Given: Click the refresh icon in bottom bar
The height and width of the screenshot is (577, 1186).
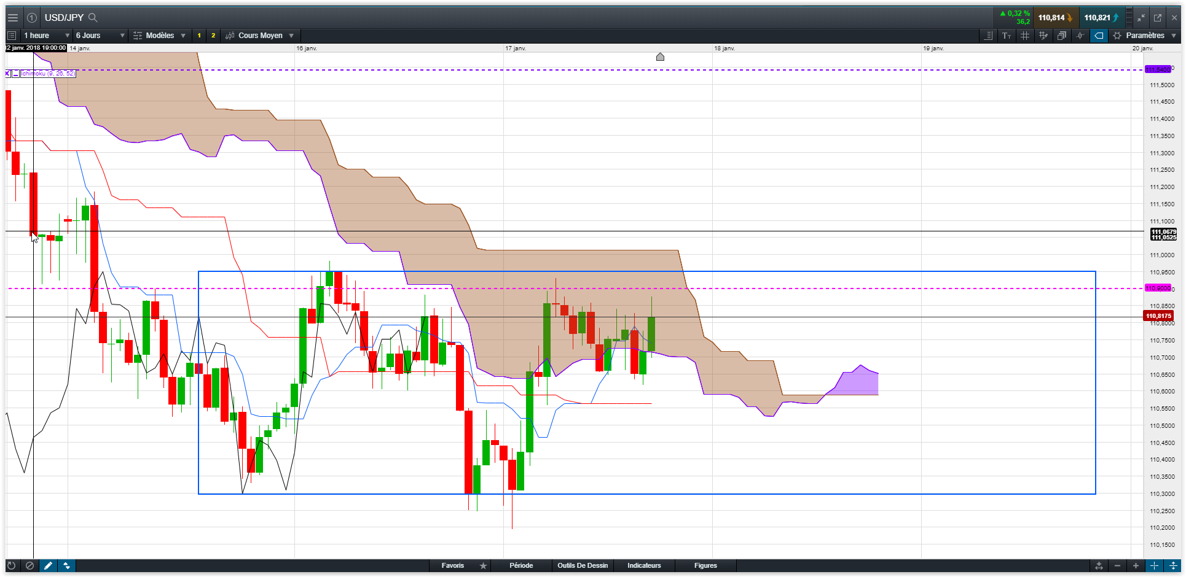Looking at the screenshot, I should point(11,565).
